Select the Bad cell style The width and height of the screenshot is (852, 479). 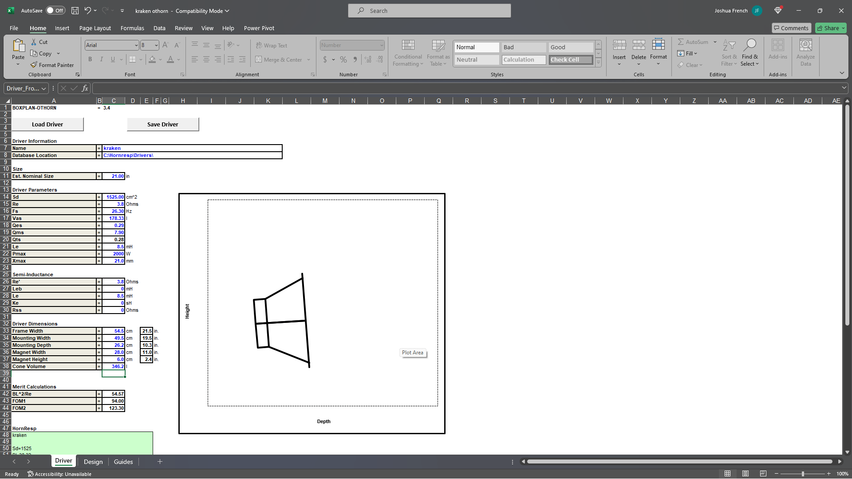[524, 47]
